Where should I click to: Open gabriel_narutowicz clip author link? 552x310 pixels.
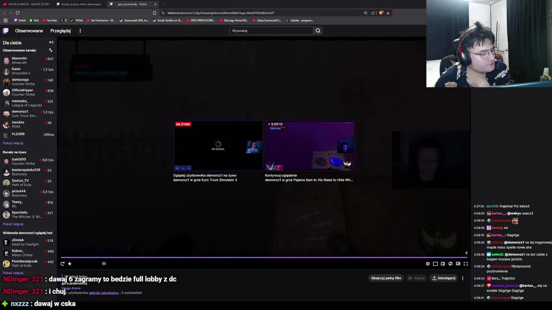103,293
